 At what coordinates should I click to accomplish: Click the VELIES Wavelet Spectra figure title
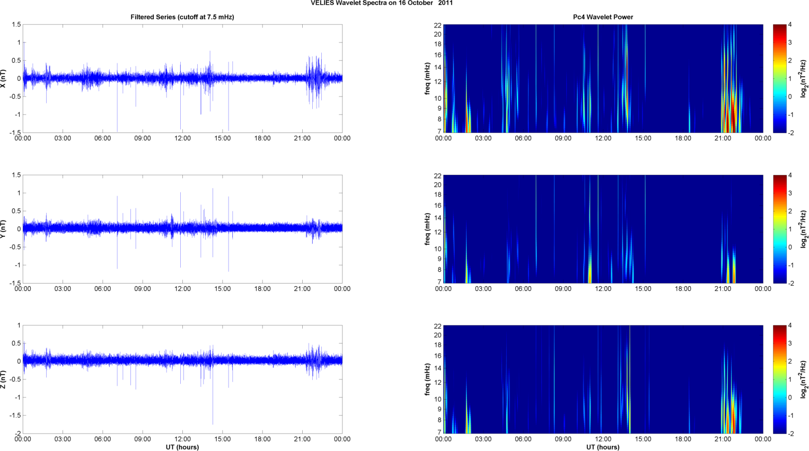pos(381,3)
